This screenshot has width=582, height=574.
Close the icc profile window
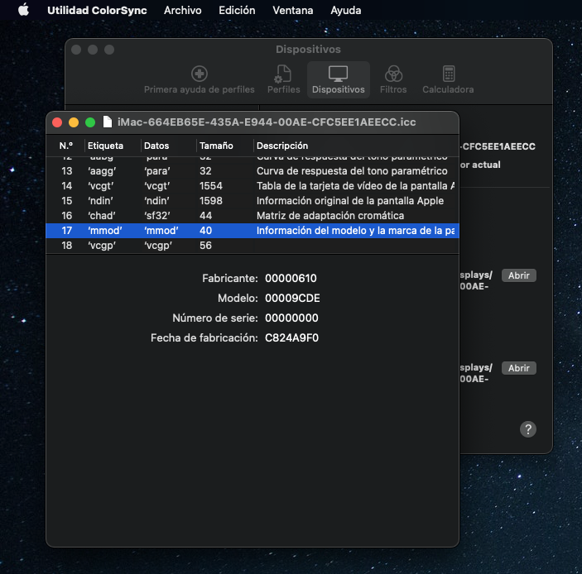(x=57, y=122)
